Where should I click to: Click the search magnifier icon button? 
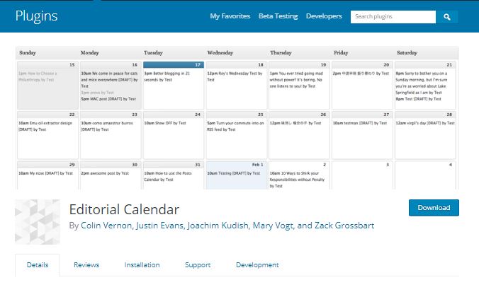tap(447, 17)
